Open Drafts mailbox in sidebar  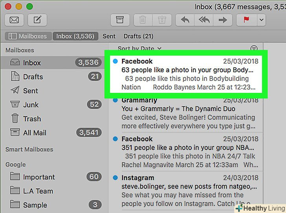click(52, 77)
